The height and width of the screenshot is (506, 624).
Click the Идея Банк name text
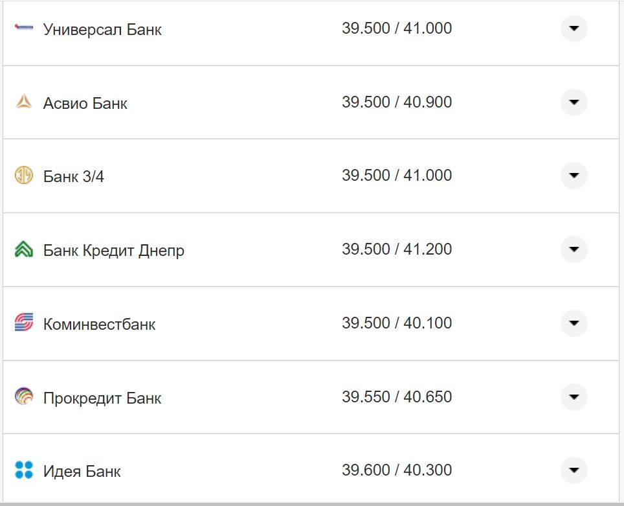coord(82,471)
